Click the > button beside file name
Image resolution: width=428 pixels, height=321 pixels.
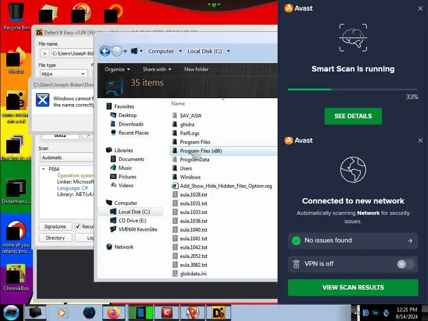pyautogui.click(x=45, y=53)
